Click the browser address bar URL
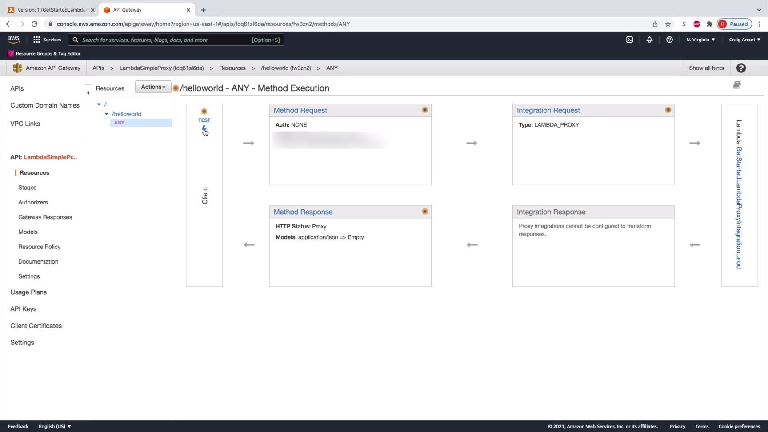The image size is (768, 432). coord(203,24)
